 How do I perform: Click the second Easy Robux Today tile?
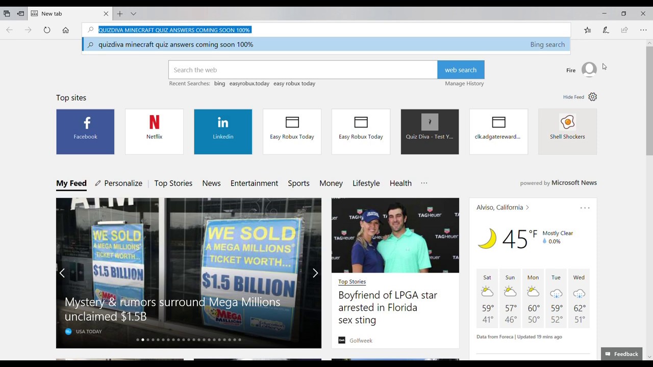[x=361, y=132]
